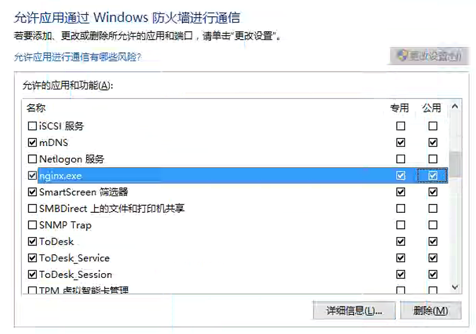Toggle nginx.exe 公用 checkbox
The height and width of the screenshot is (334, 476).
tap(433, 176)
